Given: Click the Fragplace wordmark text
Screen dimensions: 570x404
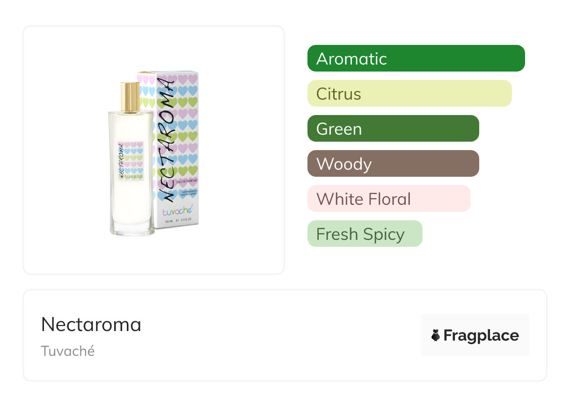Looking at the screenshot, I should [x=481, y=336].
